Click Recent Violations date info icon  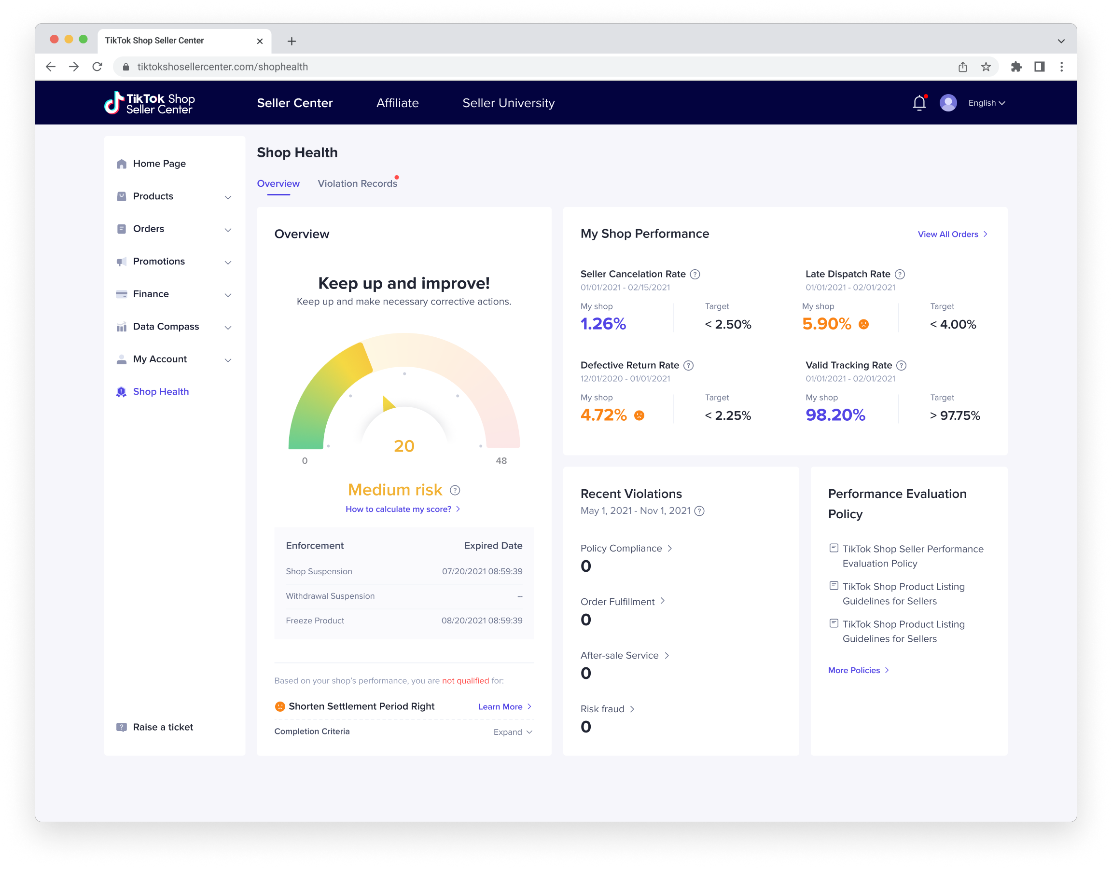[x=699, y=511]
